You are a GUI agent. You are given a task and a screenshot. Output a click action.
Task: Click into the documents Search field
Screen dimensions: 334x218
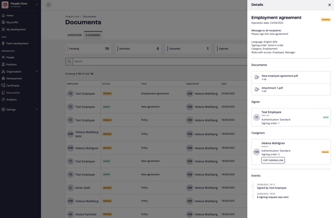(x=150, y=62)
